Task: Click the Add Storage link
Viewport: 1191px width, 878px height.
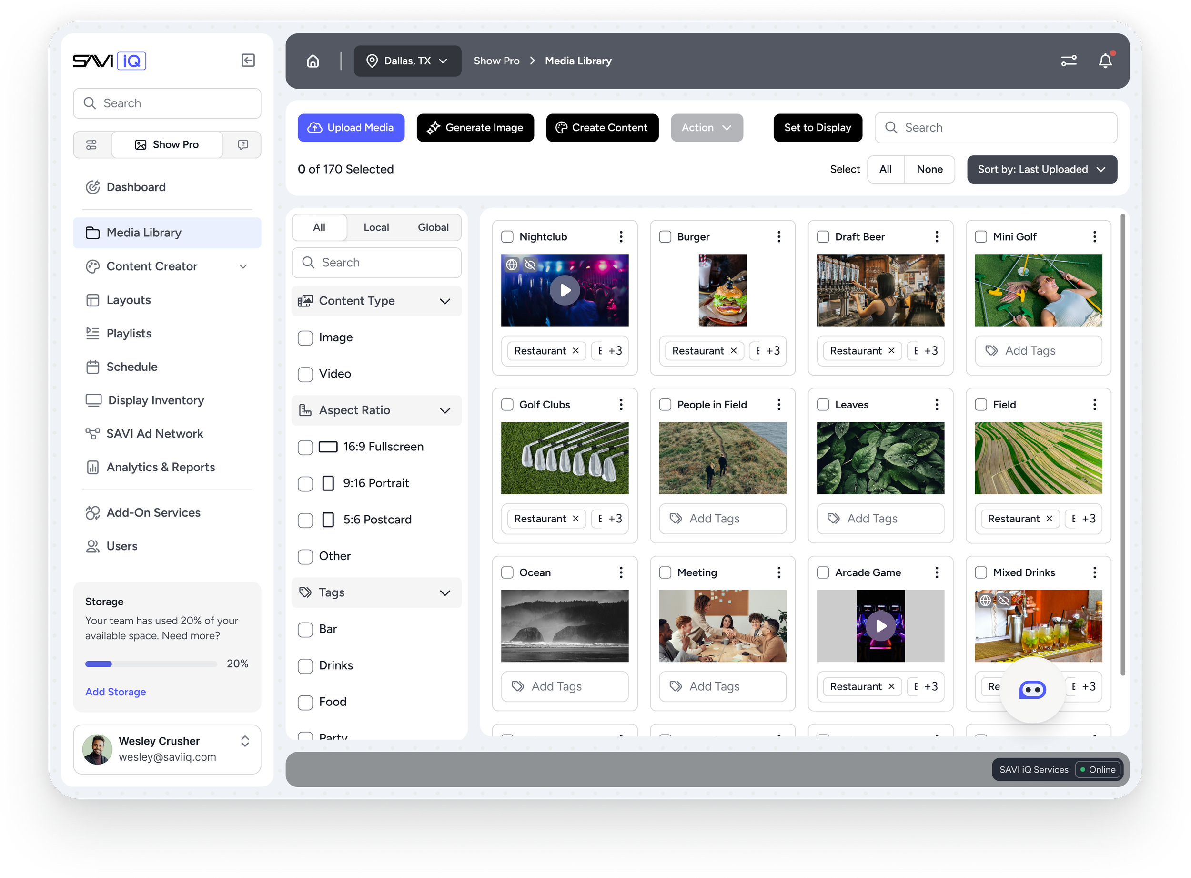Action: point(115,692)
